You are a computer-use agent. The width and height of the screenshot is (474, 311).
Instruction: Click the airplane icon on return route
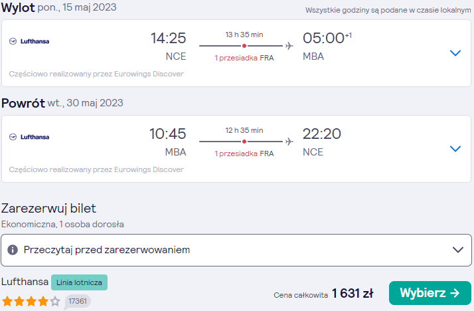pyautogui.click(x=289, y=142)
